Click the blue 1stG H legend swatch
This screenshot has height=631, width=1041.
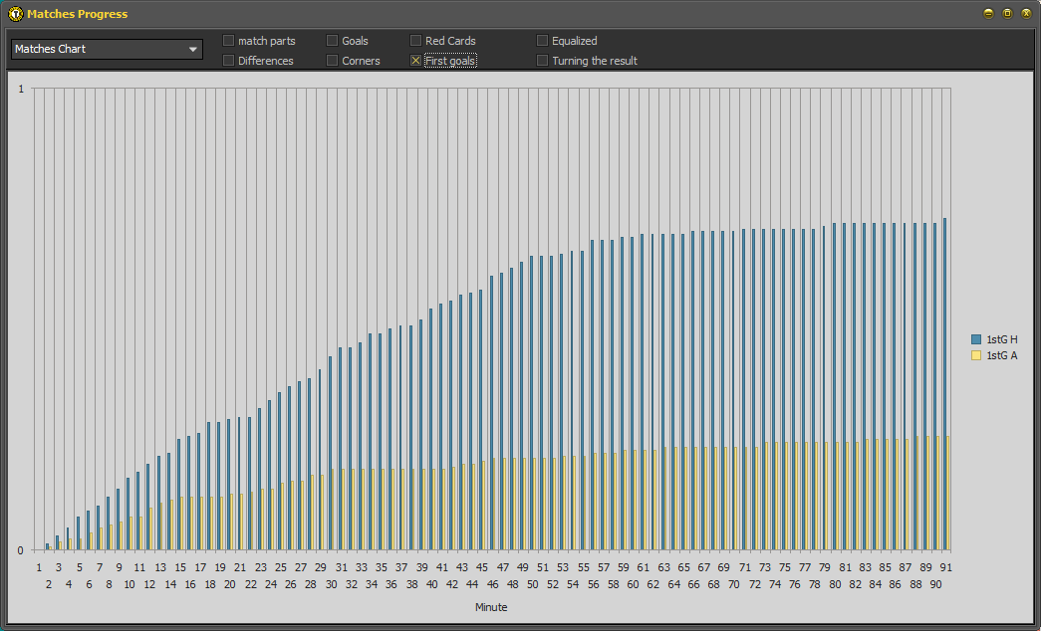tap(976, 339)
